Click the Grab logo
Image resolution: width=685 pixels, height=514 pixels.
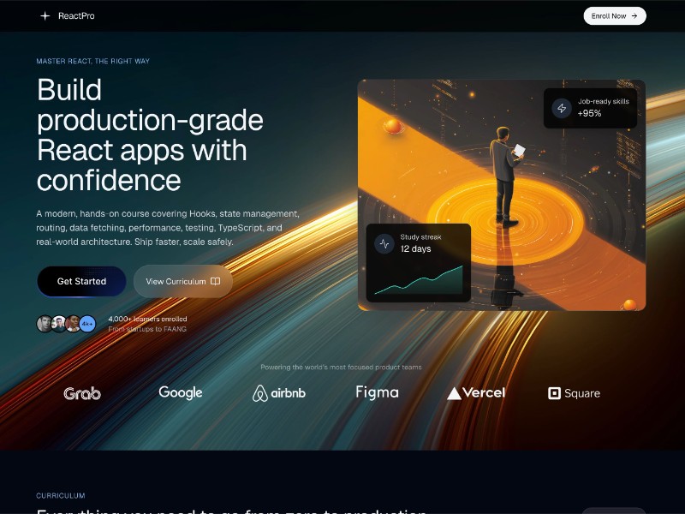(x=81, y=393)
